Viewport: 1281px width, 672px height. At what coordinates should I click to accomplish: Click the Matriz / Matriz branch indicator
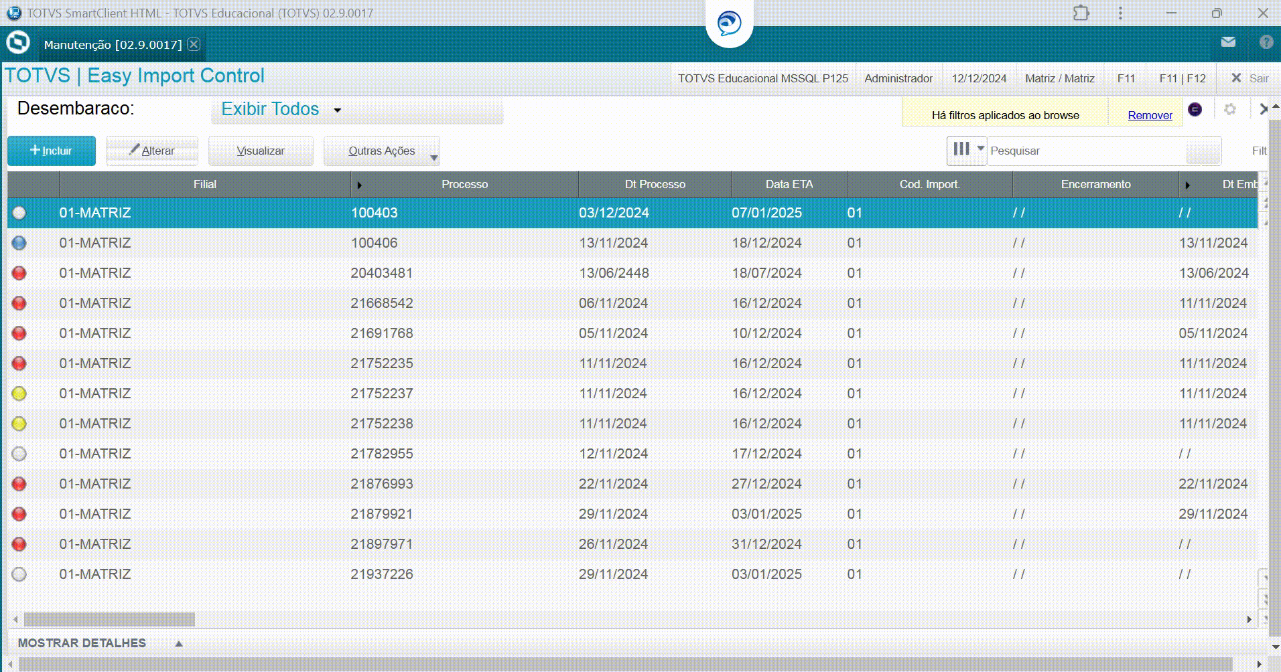click(x=1060, y=78)
